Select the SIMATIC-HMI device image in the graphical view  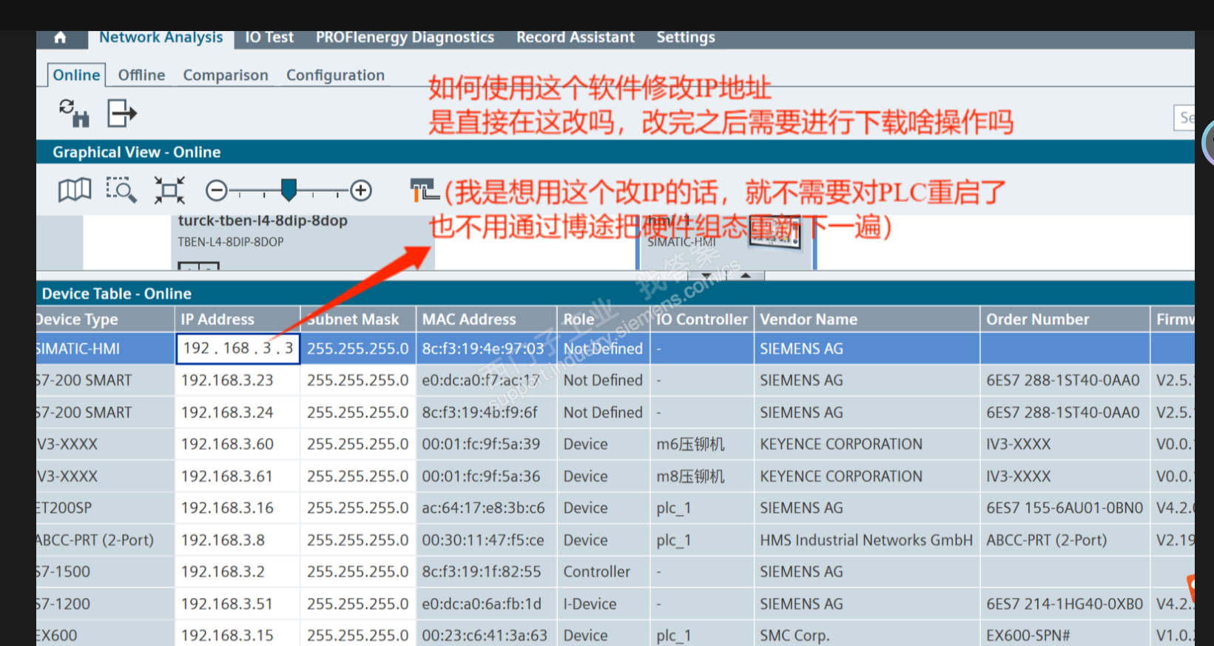(x=775, y=233)
